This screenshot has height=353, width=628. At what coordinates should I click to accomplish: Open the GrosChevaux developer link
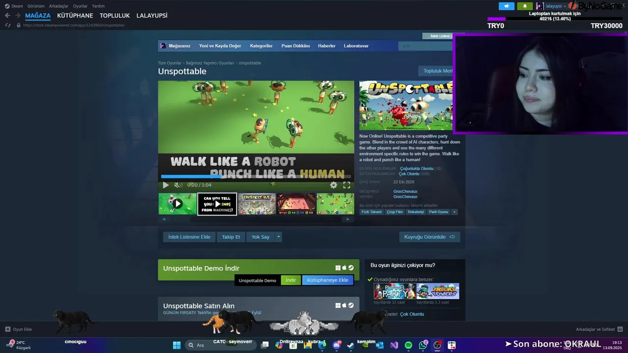click(405, 191)
